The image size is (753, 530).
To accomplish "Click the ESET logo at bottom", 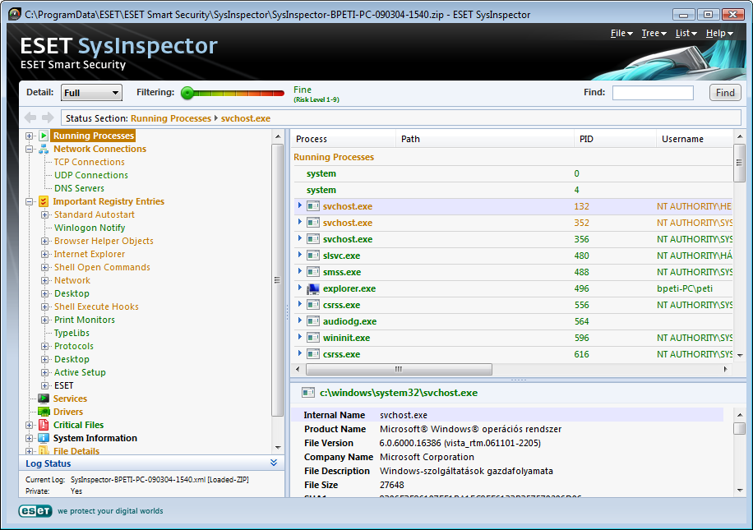I will pyautogui.click(x=35, y=511).
